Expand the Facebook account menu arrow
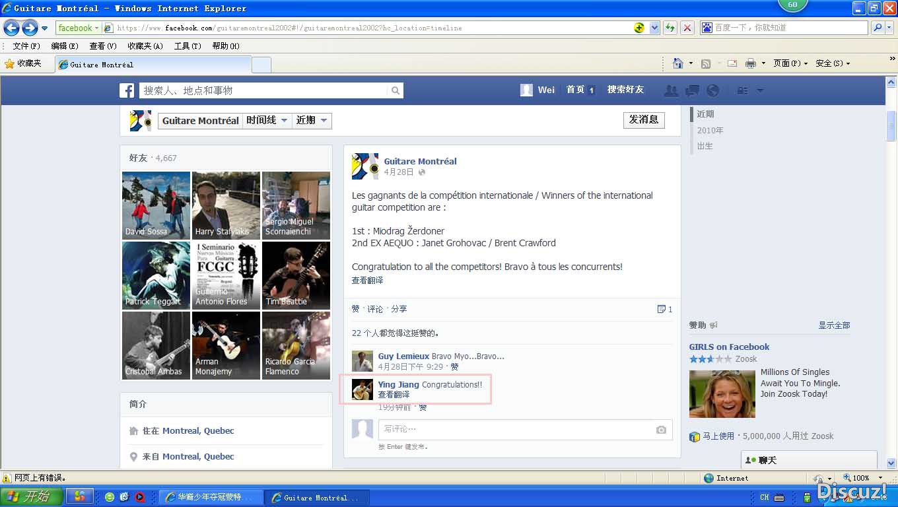 tap(760, 90)
